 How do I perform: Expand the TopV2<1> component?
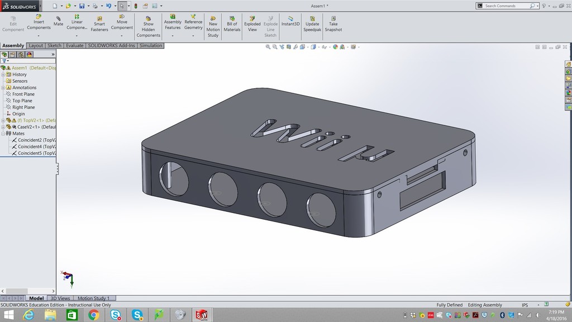point(3,121)
